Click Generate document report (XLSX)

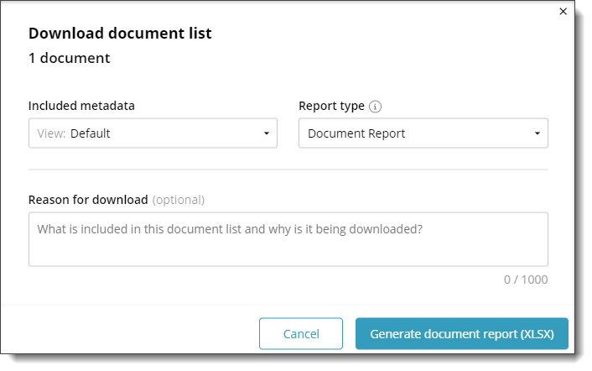(462, 333)
